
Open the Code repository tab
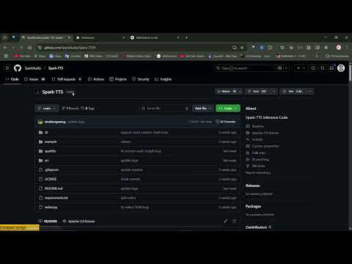click(12, 79)
